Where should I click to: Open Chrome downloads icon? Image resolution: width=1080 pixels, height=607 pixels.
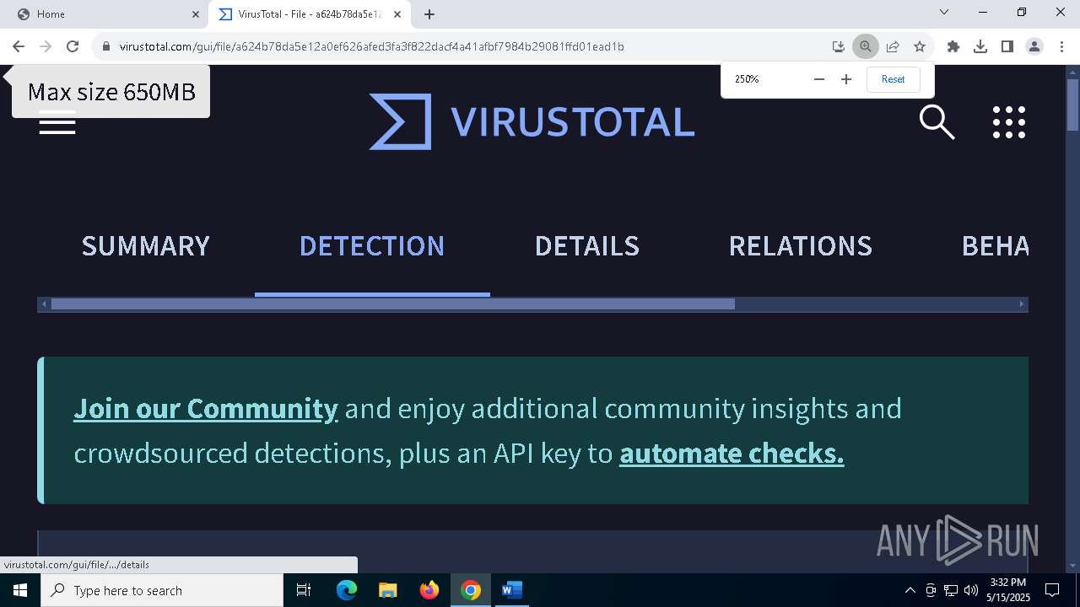(x=980, y=46)
